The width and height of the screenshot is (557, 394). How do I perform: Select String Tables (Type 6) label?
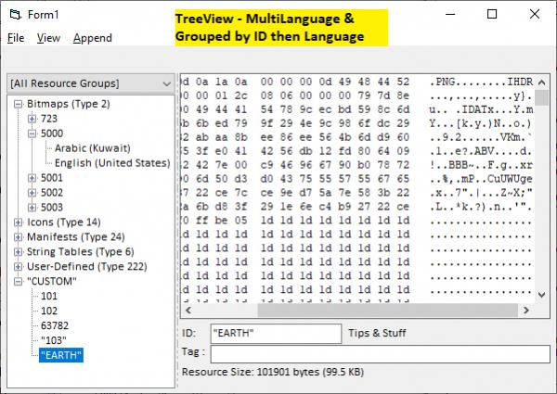[x=81, y=252]
